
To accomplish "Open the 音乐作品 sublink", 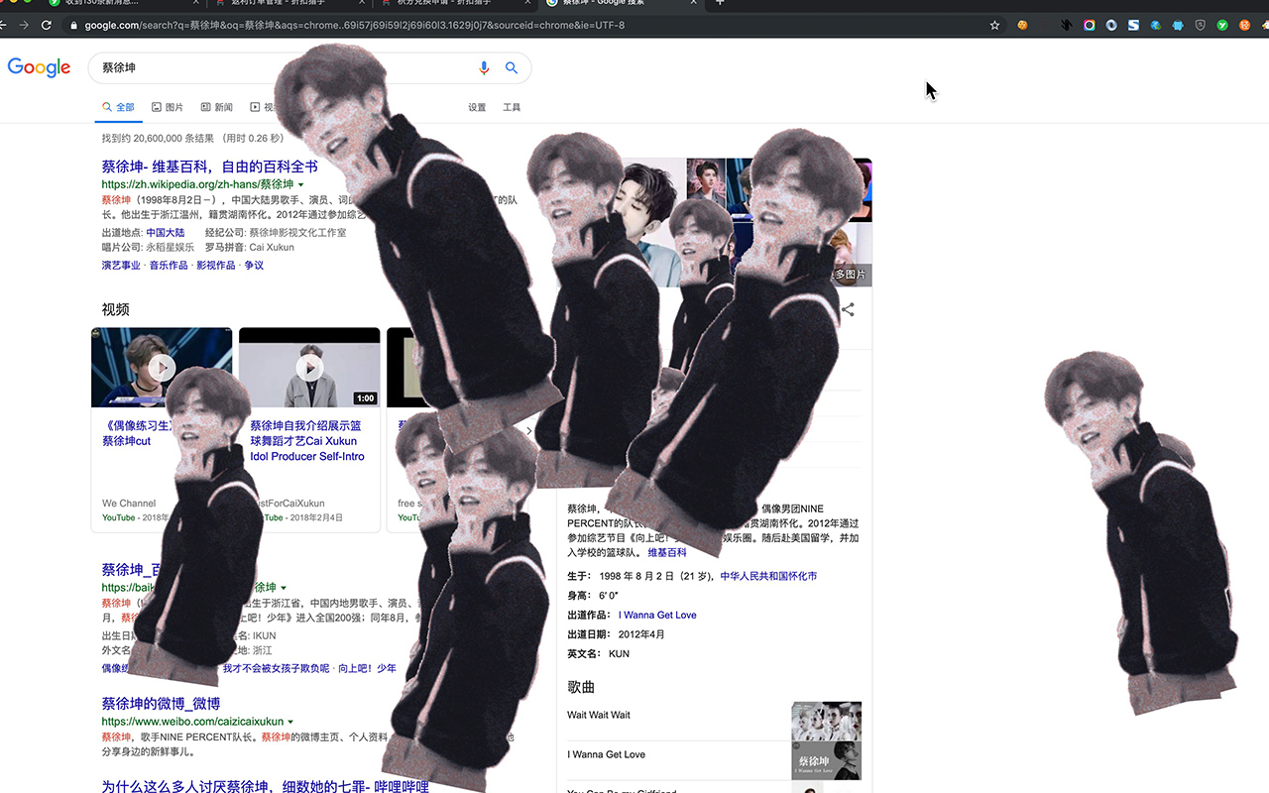I will click(169, 266).
